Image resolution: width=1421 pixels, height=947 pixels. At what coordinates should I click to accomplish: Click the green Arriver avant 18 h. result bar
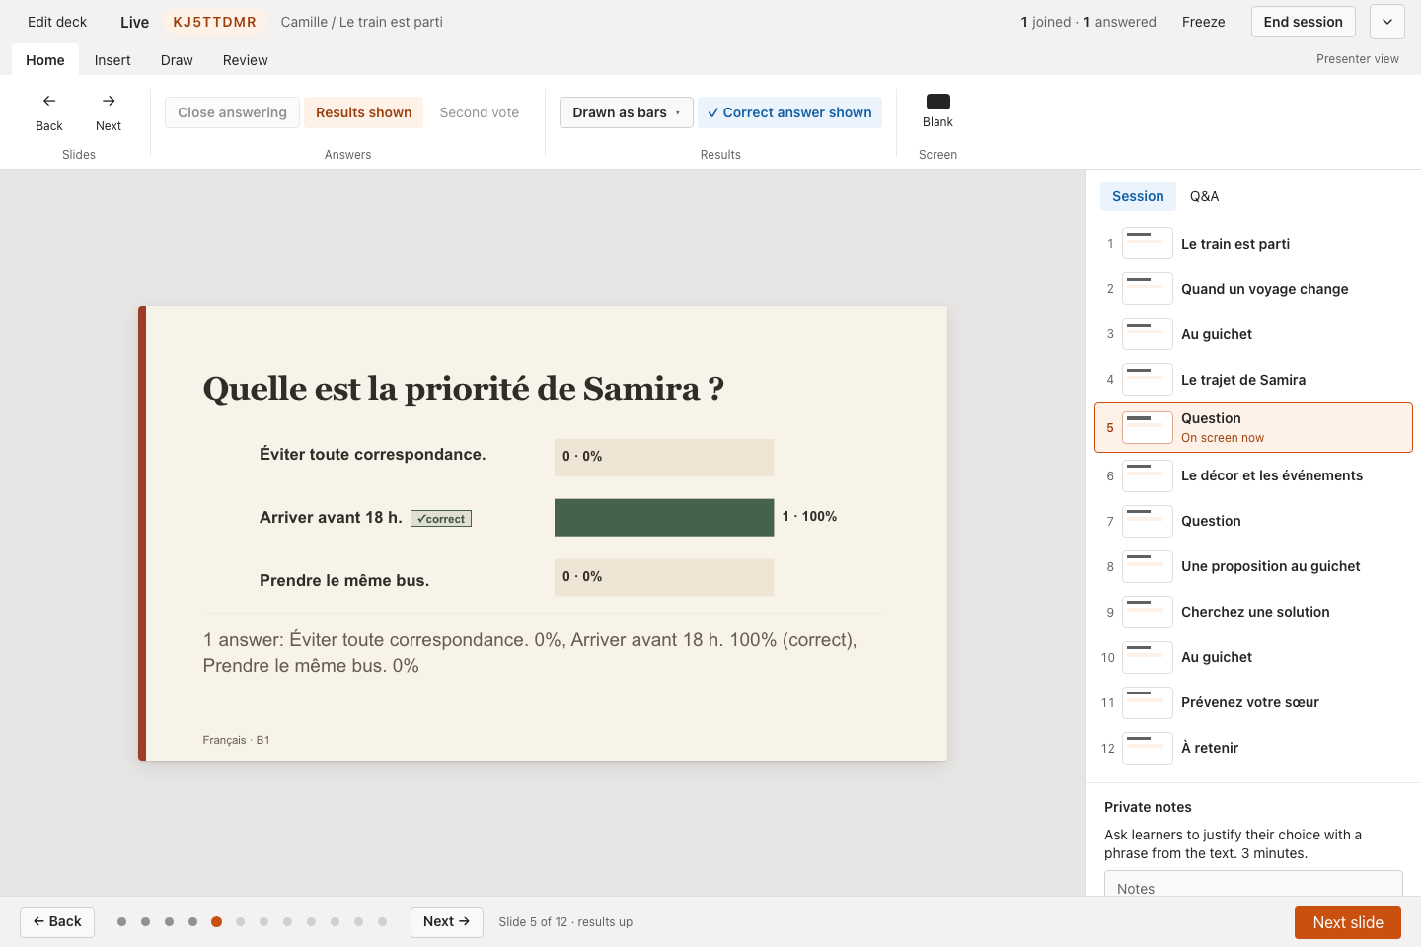[x=664, y=518]
